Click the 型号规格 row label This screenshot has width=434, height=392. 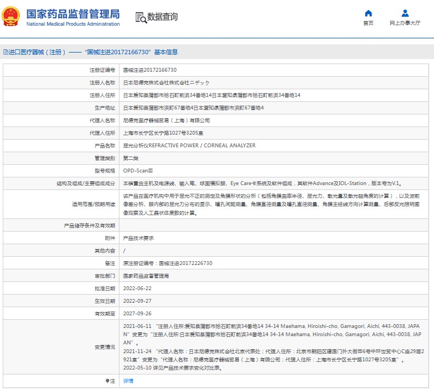(105, 171)
